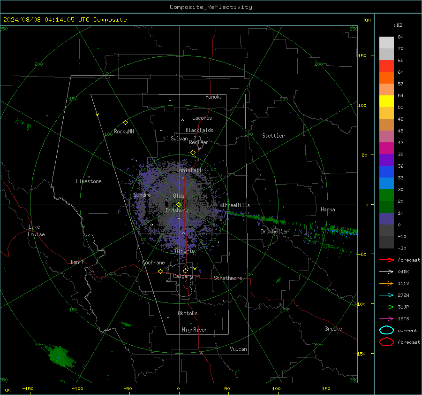
Task: Click the Stettler label
Action: [273, 136]
